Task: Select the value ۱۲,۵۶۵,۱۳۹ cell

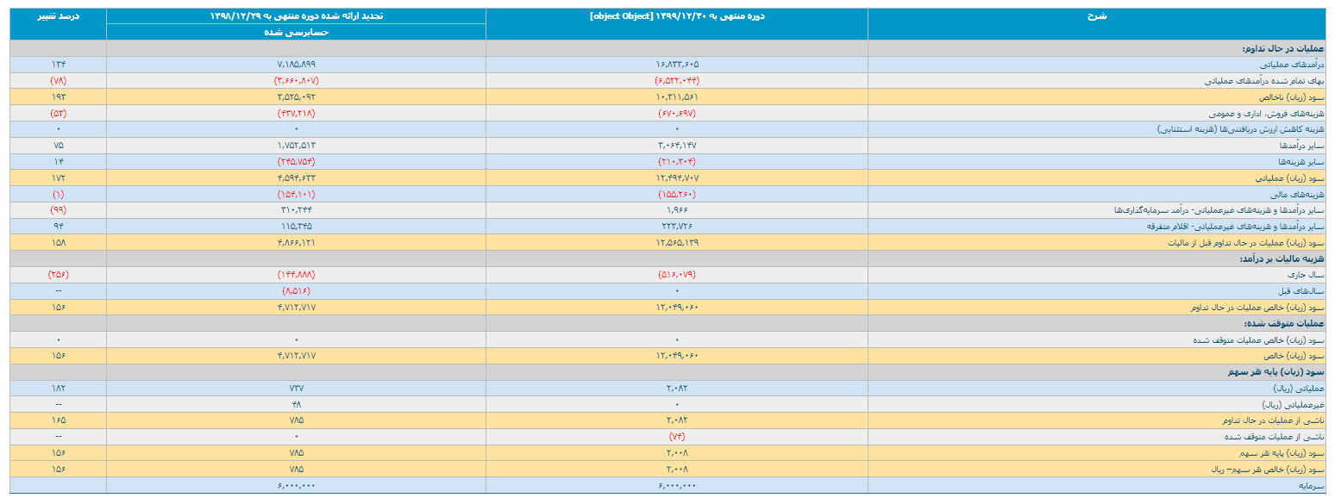Action: coord(676,243)
